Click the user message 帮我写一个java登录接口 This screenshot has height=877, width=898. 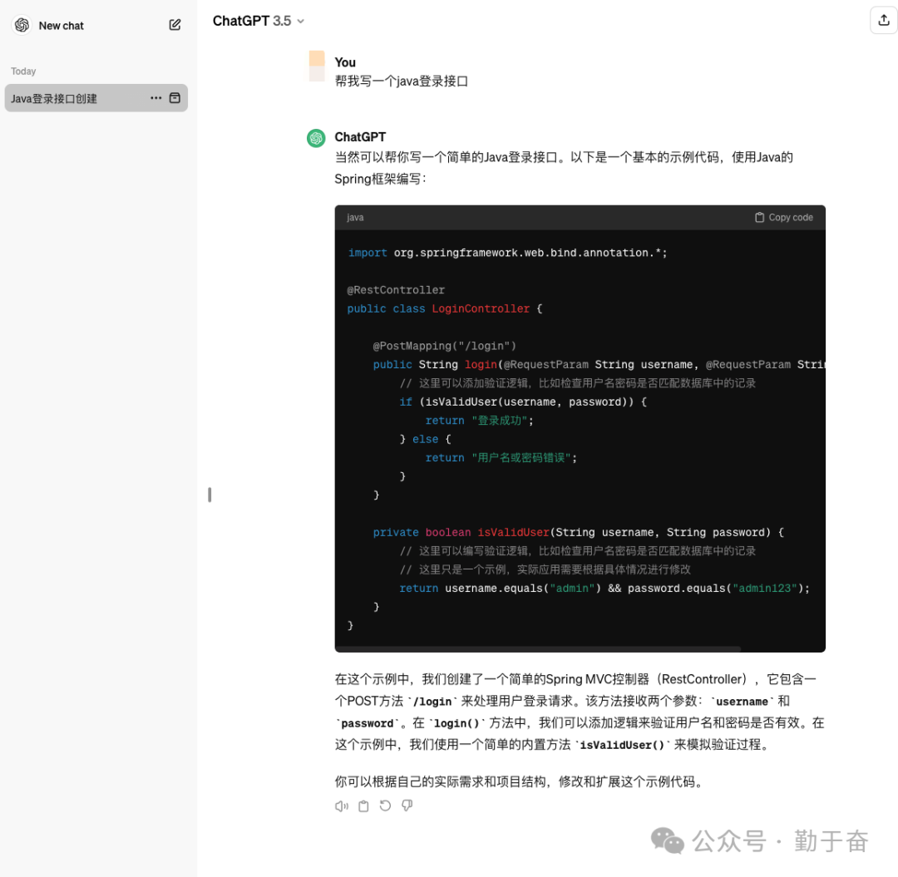(401, 81)
